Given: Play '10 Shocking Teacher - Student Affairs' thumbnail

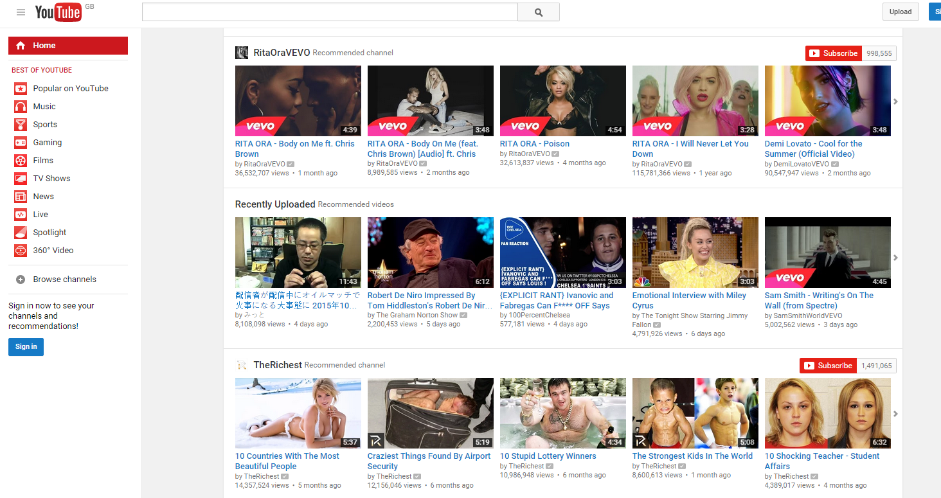Looking at the screenshot, I should pyautogui.click(x=828, y=413).
